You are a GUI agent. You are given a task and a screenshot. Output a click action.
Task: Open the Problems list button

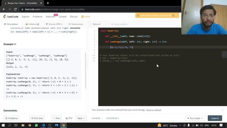coord(11,118)
